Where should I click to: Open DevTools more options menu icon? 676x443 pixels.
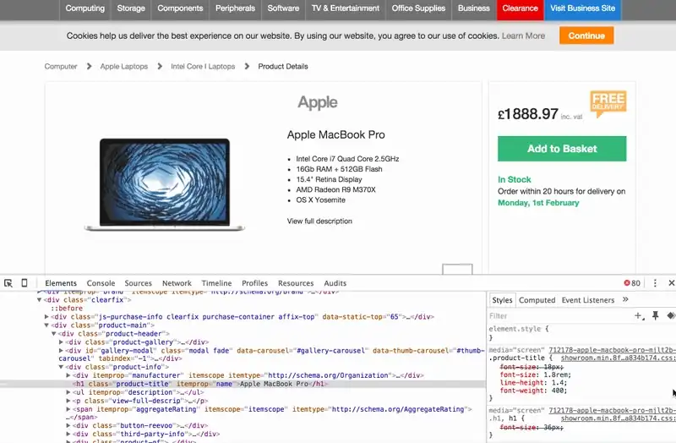pyautogui.click(x=655, y=283)
